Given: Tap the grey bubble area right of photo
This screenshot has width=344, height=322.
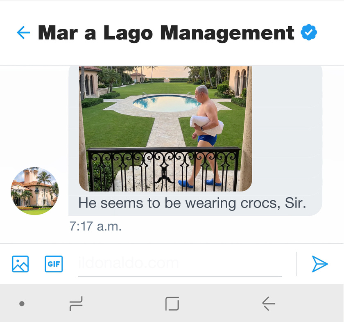Looking at the screenshot, I should pyautogui.click(x=287, y=131).
